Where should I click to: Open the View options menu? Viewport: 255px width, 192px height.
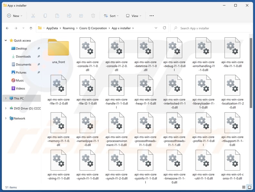[x=133, y=16]
